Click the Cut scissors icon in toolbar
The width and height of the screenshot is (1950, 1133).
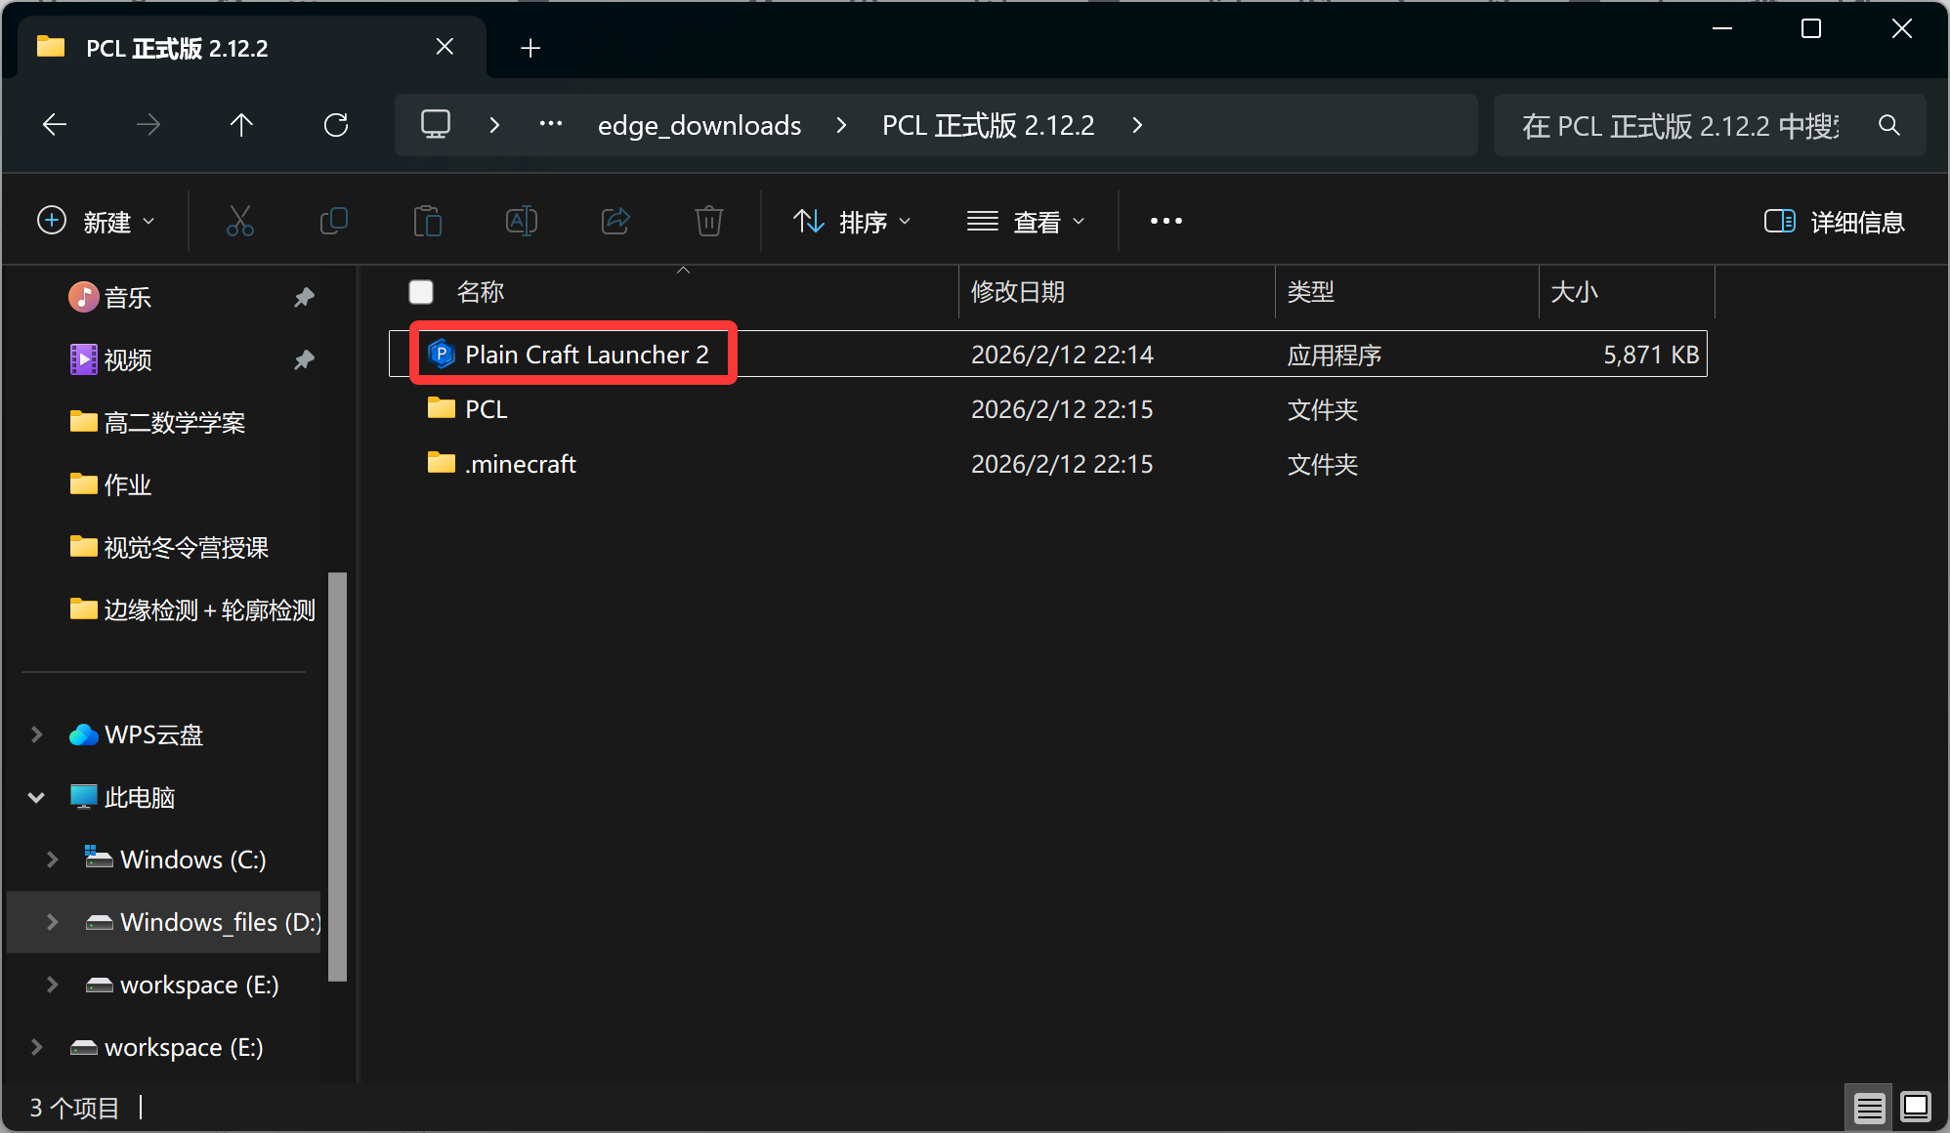tap(239, 222)
